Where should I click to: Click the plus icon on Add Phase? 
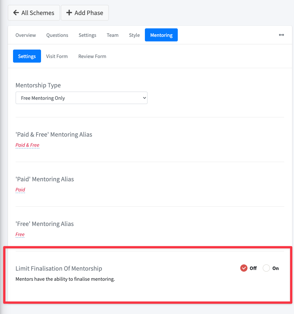pos(69,13)
